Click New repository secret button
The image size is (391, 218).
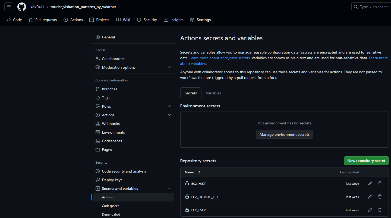pyautogui.click(x=366, y=161)
